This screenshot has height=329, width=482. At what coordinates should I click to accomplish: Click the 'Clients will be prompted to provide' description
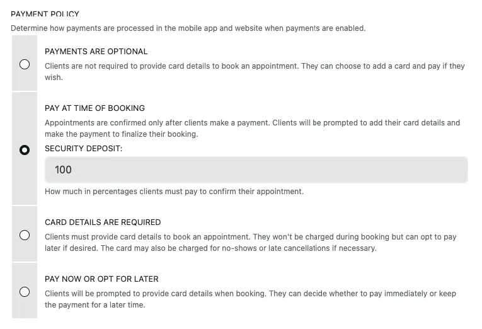coord(250,294)
